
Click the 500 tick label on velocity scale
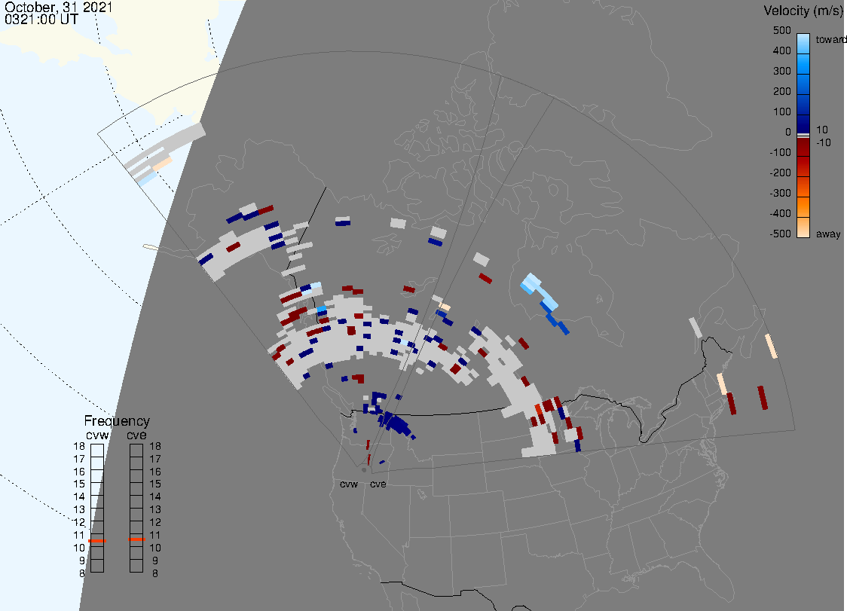click(781, 30)
